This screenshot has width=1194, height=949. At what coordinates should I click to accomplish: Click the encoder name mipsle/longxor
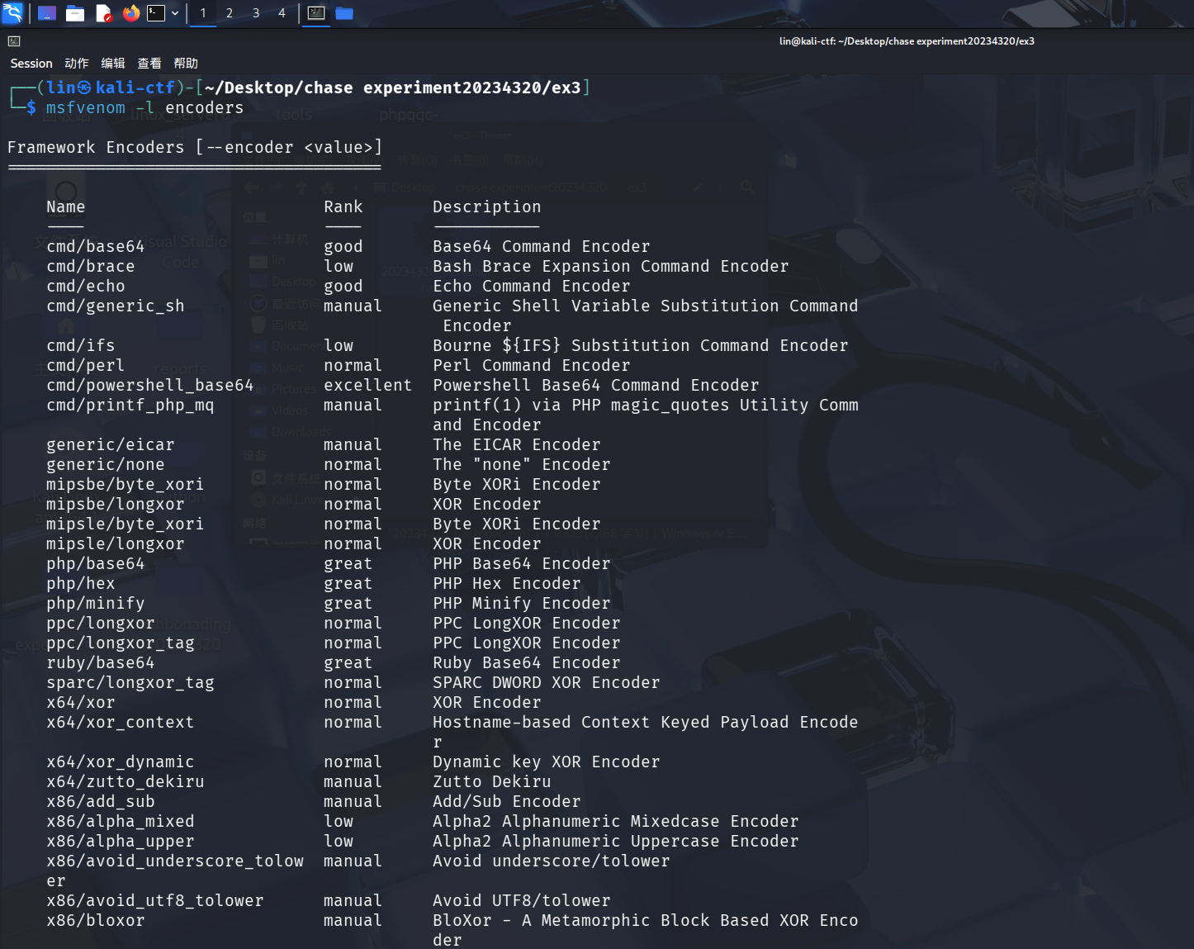pos(116,544)
